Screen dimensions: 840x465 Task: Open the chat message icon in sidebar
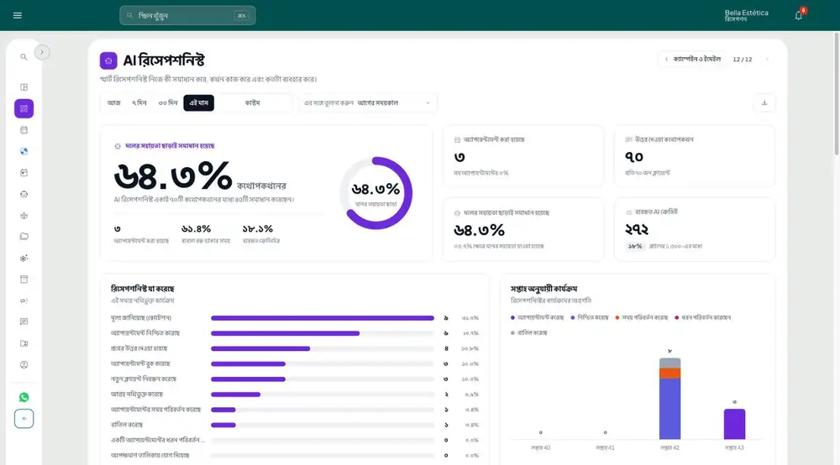click(x=24, y=321)
